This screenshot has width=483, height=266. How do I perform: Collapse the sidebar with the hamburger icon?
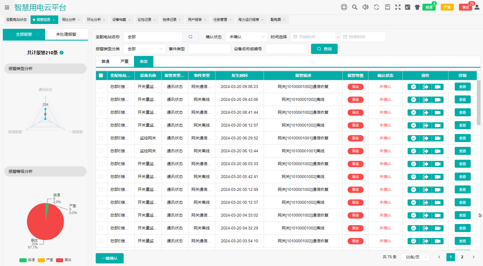[x=7, y=8]
